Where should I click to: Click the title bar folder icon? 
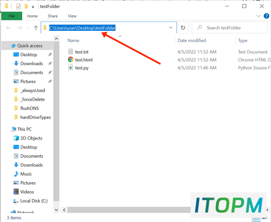tap(6, 6)
